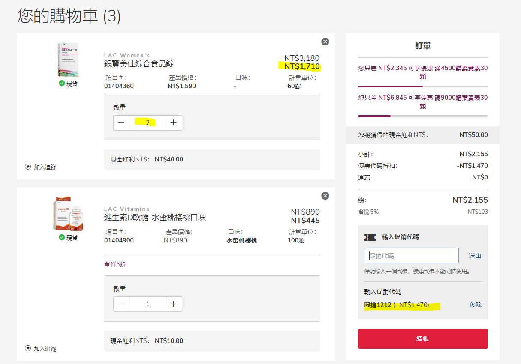The width and height of the screenshot is (521, 364).
Task: Select the LAC Vitamins brand label
Action: (x=126, y=209)
